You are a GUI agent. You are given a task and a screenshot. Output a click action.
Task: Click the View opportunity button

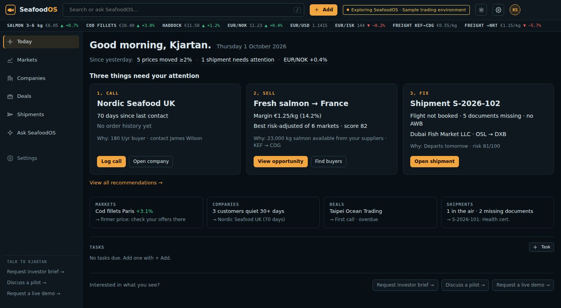pyautogui.click(x=280, y=161)
